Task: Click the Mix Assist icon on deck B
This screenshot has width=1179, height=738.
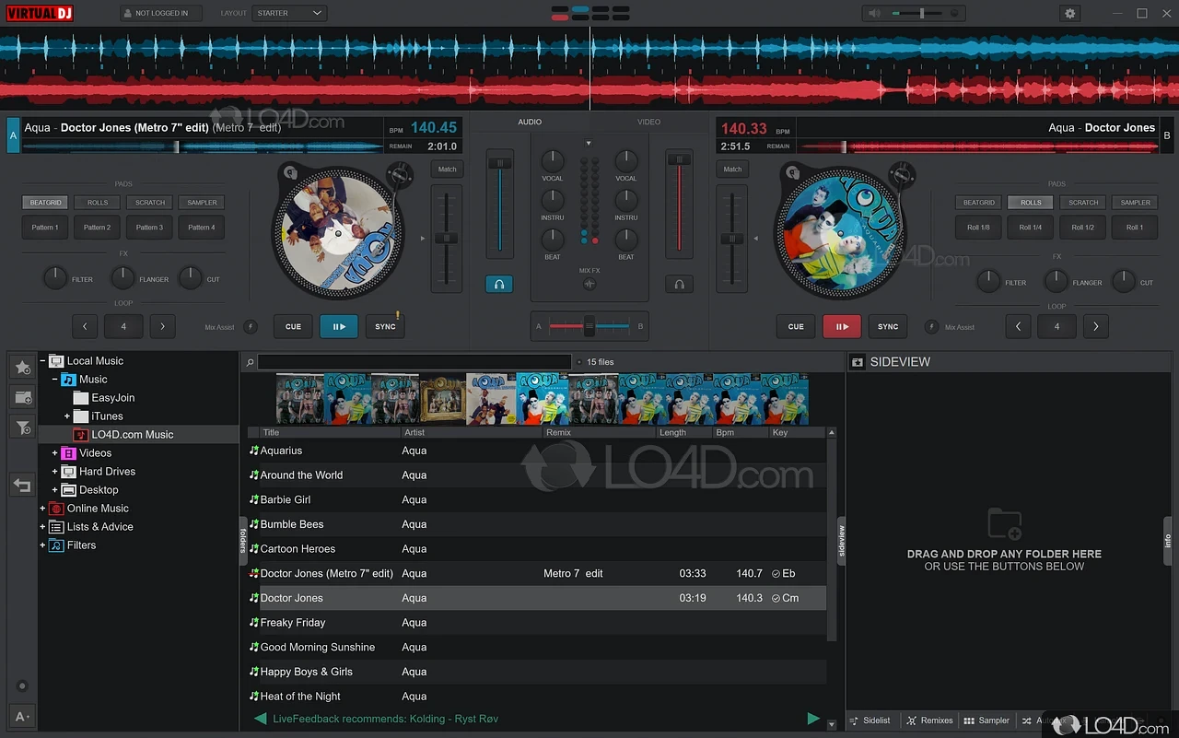Action: 931,326
